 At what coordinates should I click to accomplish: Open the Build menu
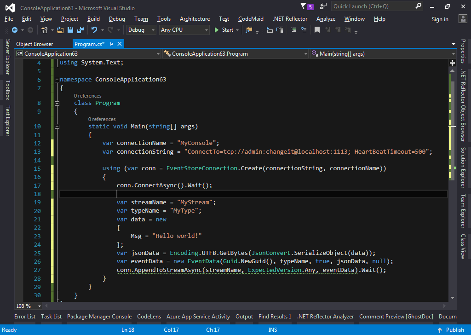click(93, 18)
